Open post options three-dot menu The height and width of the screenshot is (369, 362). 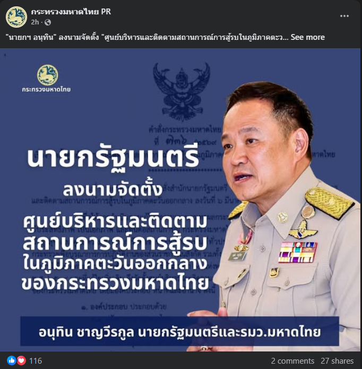coord(344,16)
